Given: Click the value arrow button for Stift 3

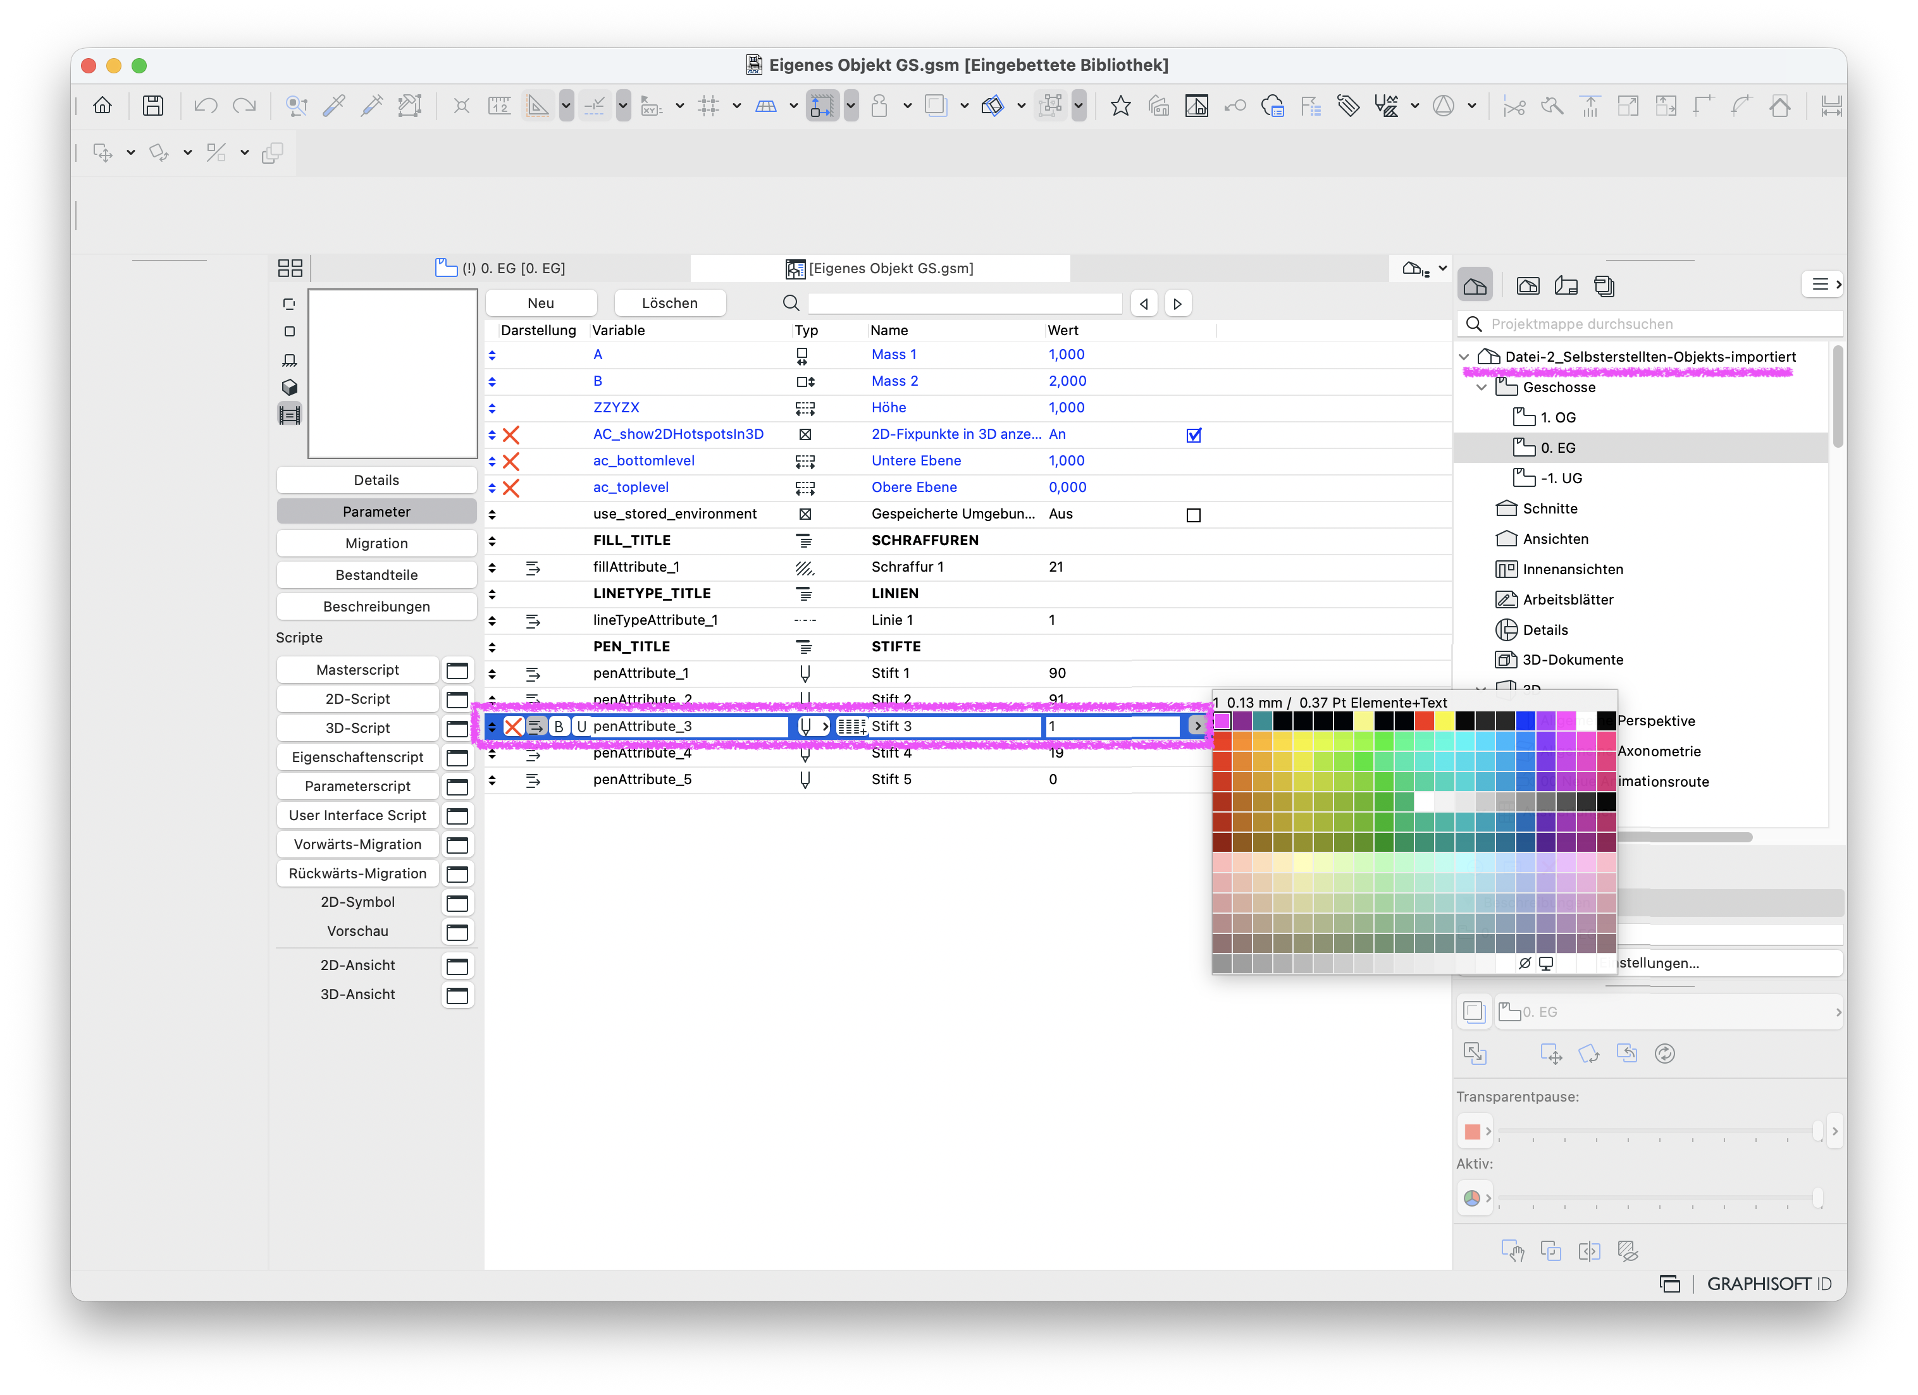Looking at the screenshot, I should [x=1197, y=725].
